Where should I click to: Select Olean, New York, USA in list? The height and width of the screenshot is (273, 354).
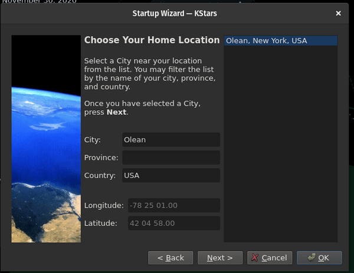(x=280, y=41)
